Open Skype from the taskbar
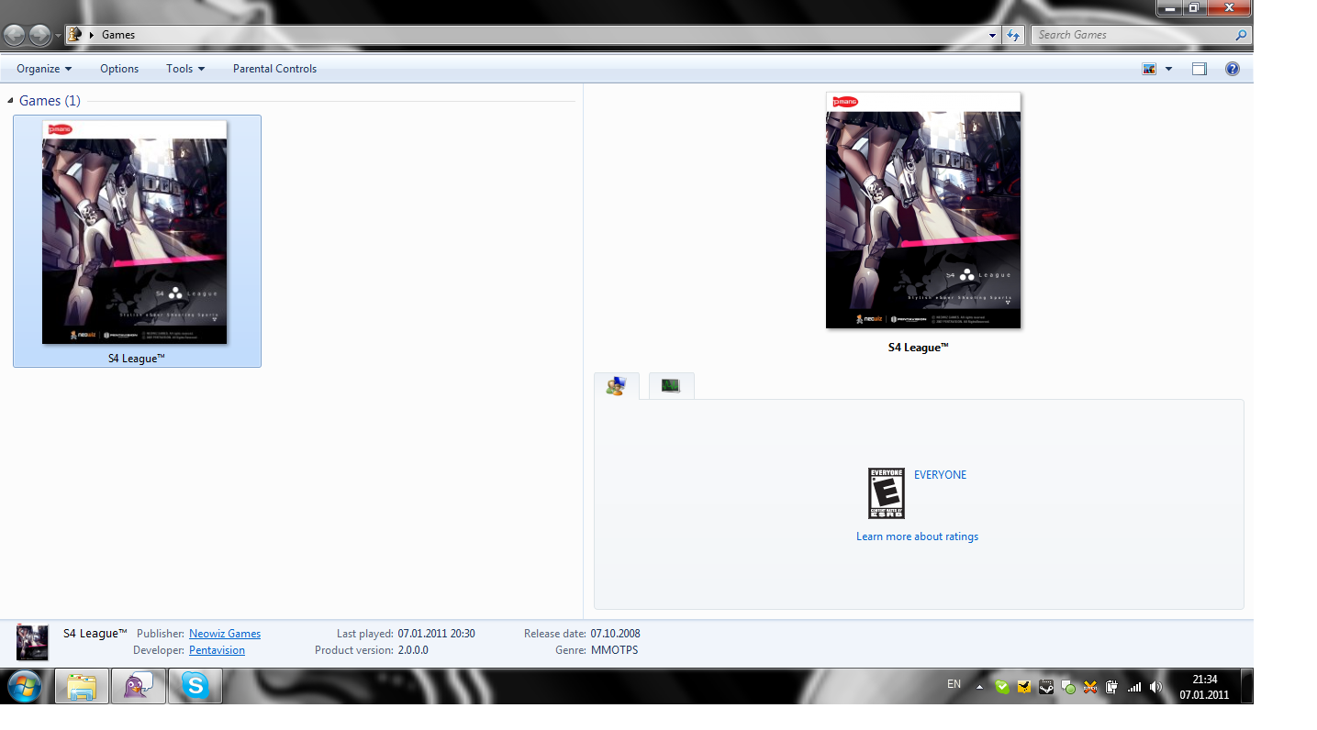This screenshot has width=1317, height=730. pyautogui.click(x=195, y=686)
